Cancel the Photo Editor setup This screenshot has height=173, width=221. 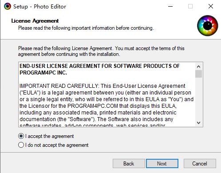[x=200, y=164]
